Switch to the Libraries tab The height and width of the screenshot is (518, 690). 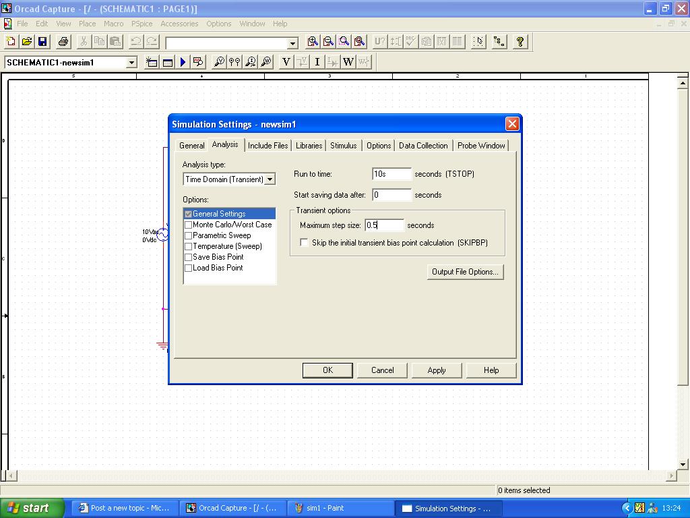coord(309,146)
